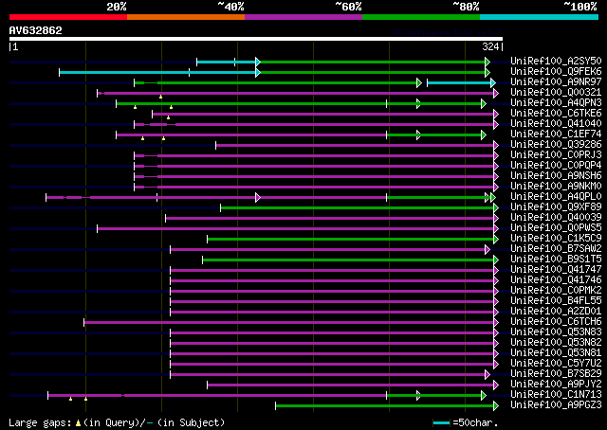Screen dimensions: 607x430
Task: Select the UniRef100_C0PMK2 label
Action: point(556,291)
